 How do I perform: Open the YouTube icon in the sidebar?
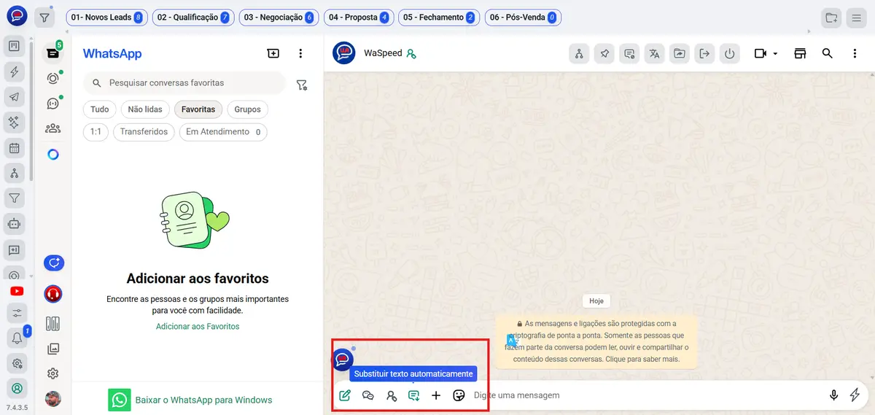pyautogui.click(x=16, y=291)
